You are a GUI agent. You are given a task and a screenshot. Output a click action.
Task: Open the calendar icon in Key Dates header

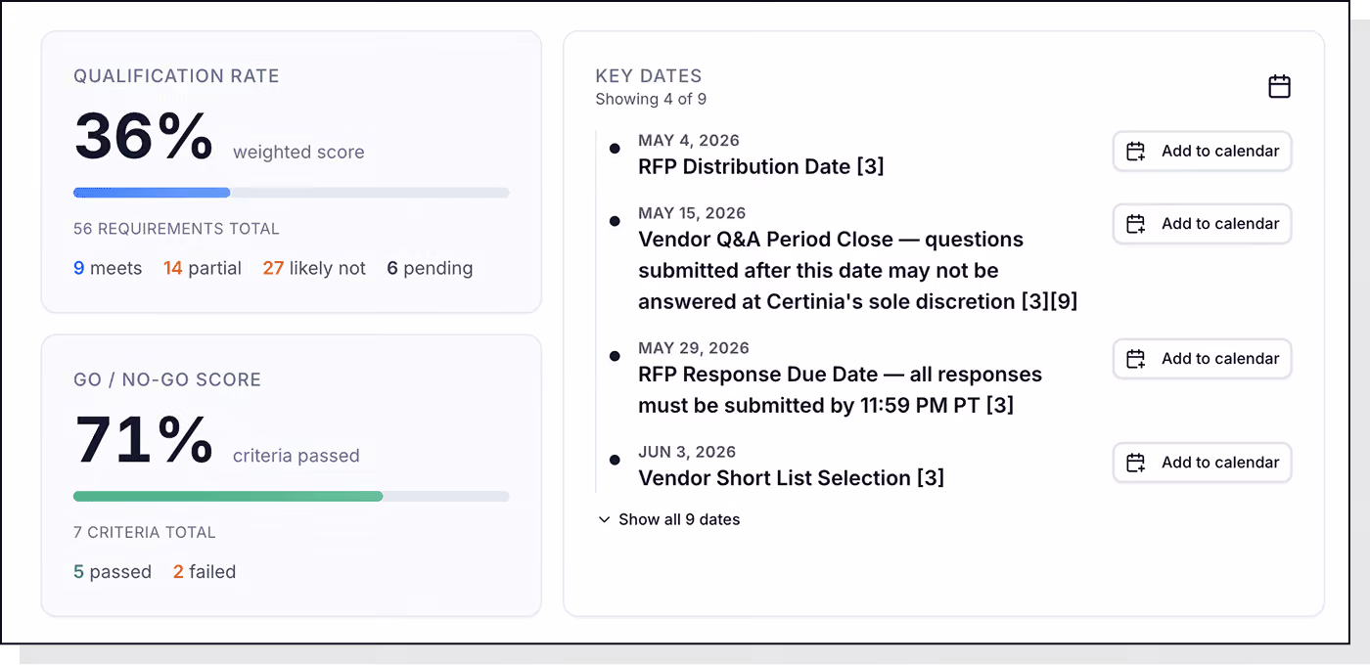tap(1279, 86)
